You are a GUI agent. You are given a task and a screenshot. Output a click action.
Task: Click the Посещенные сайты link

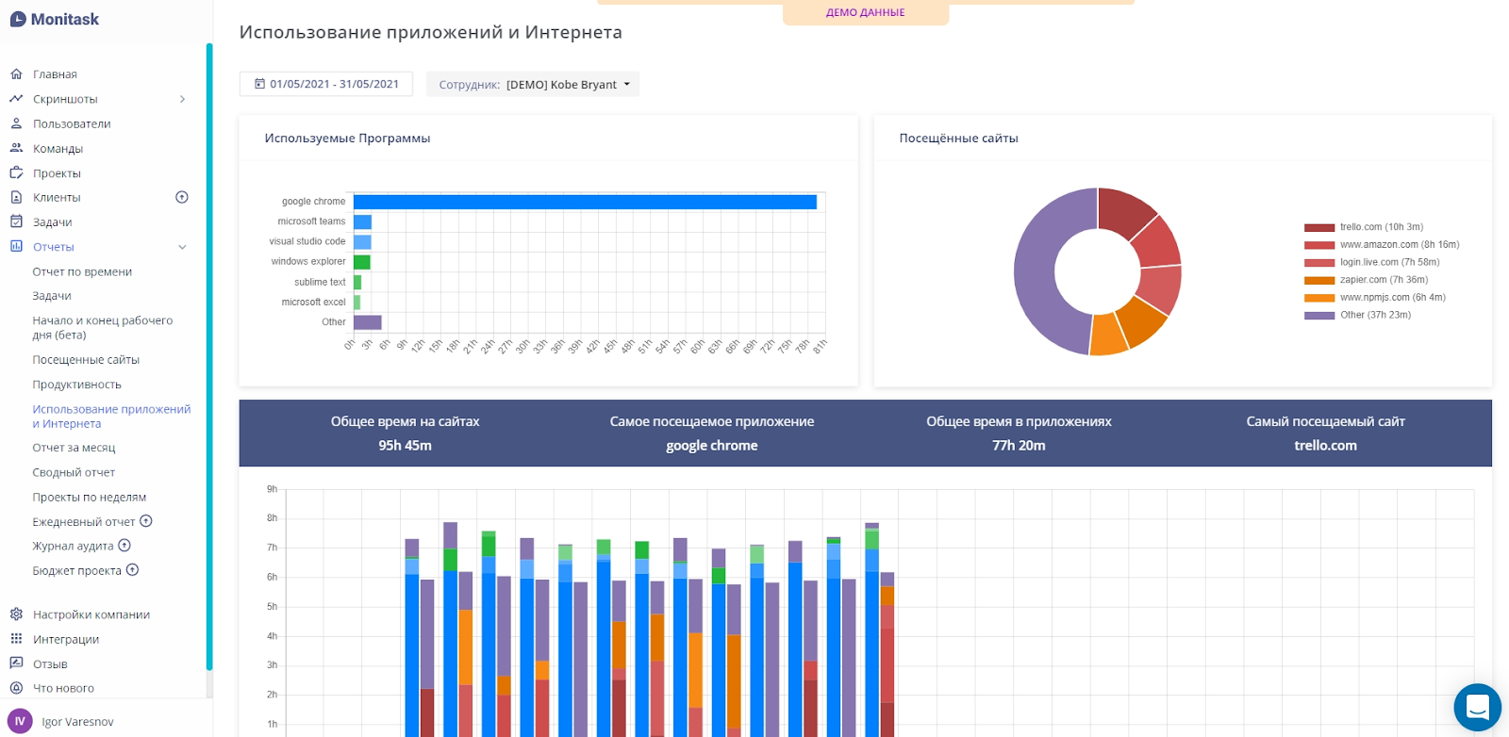(86, 360)
